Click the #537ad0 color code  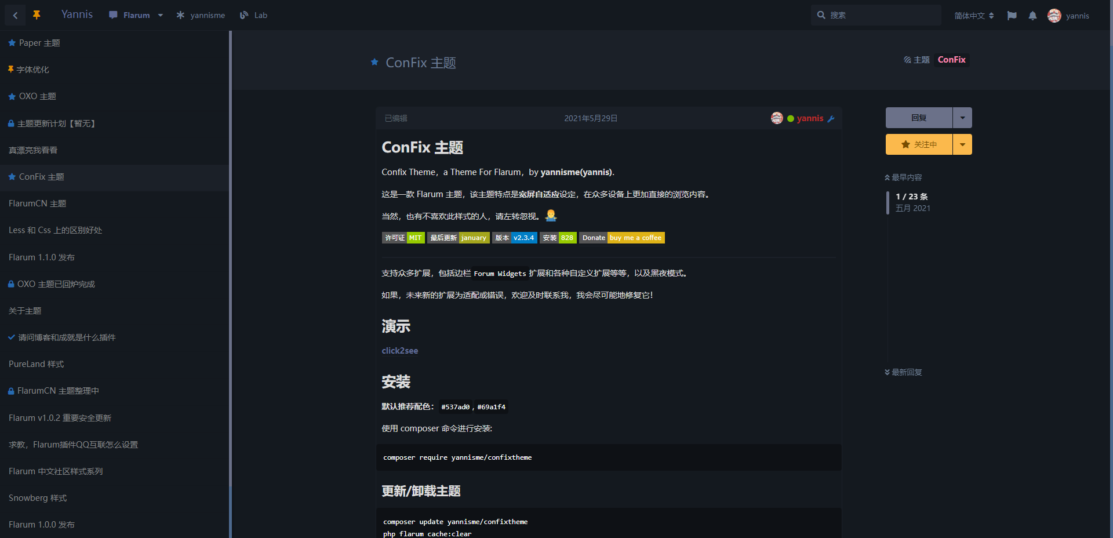455,407
